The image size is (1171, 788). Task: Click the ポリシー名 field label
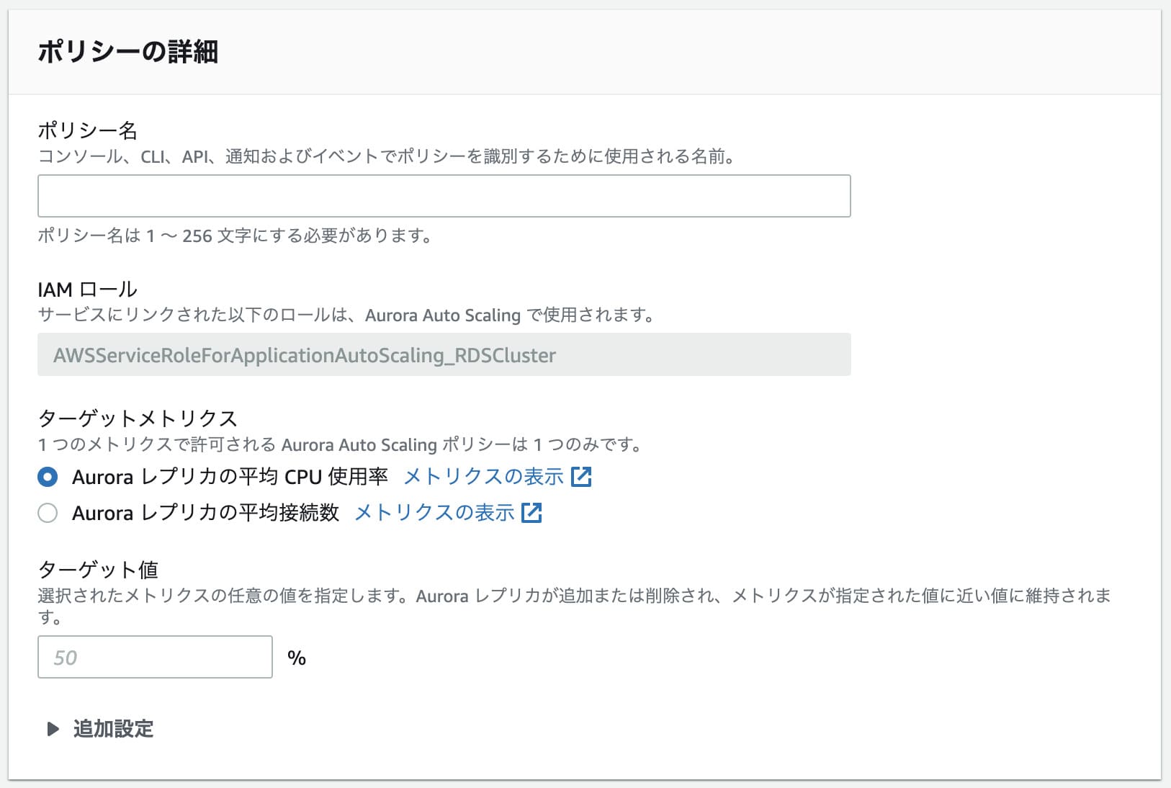(87, 130)
